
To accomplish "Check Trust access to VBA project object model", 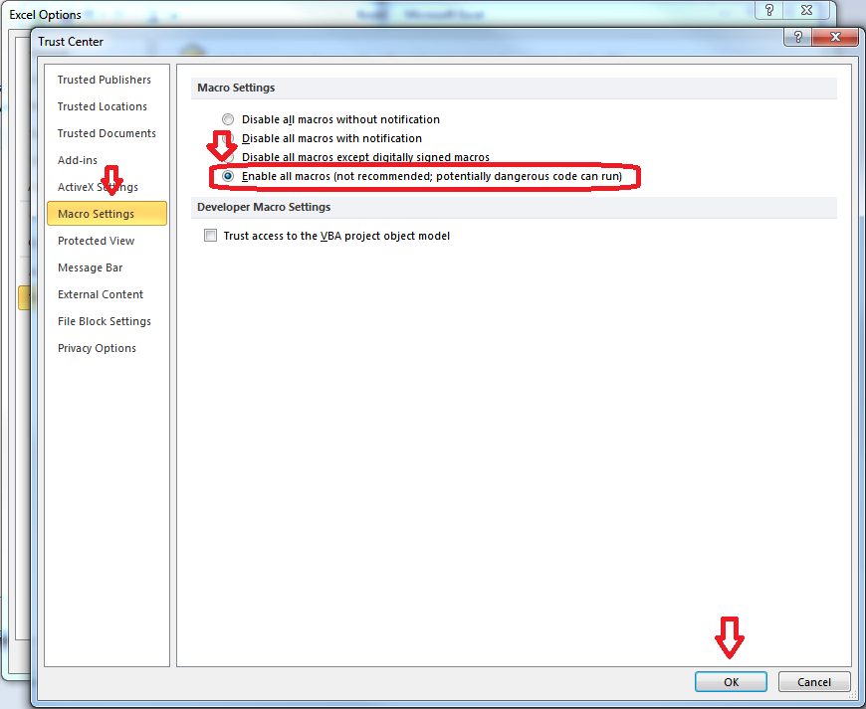I will pos(210,236).
